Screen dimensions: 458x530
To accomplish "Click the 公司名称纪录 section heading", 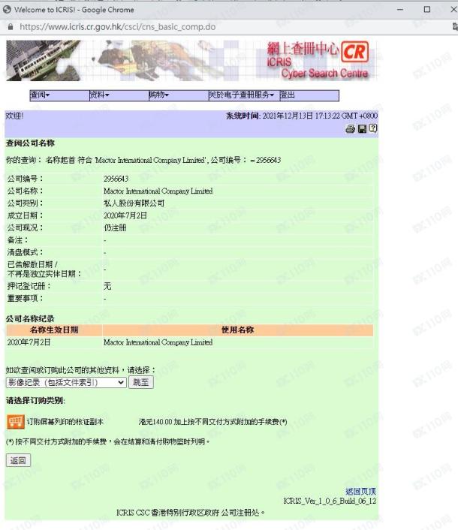I will (x=31, y=318).
